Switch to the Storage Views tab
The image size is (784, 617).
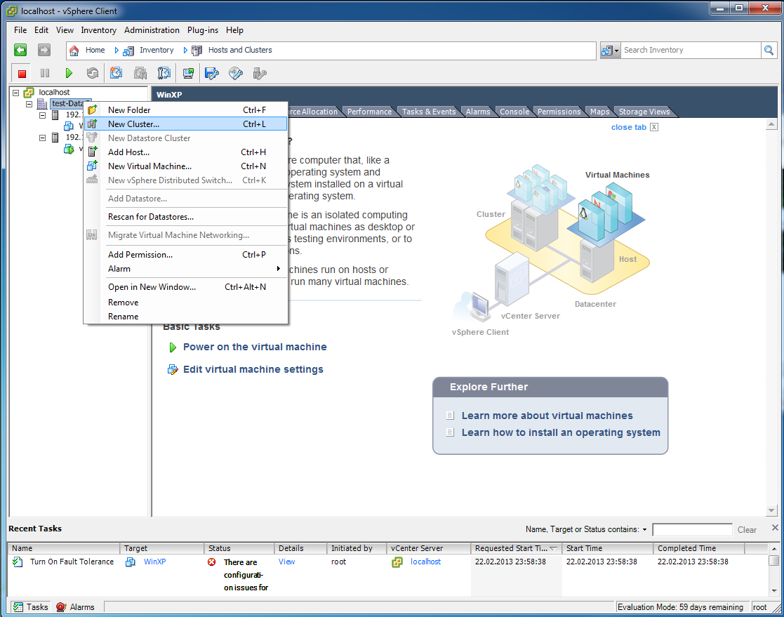click(x=644, y=112)
